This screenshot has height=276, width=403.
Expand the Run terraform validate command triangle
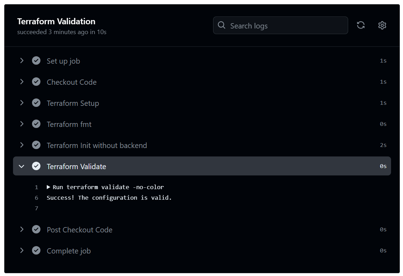pos(49,187)
